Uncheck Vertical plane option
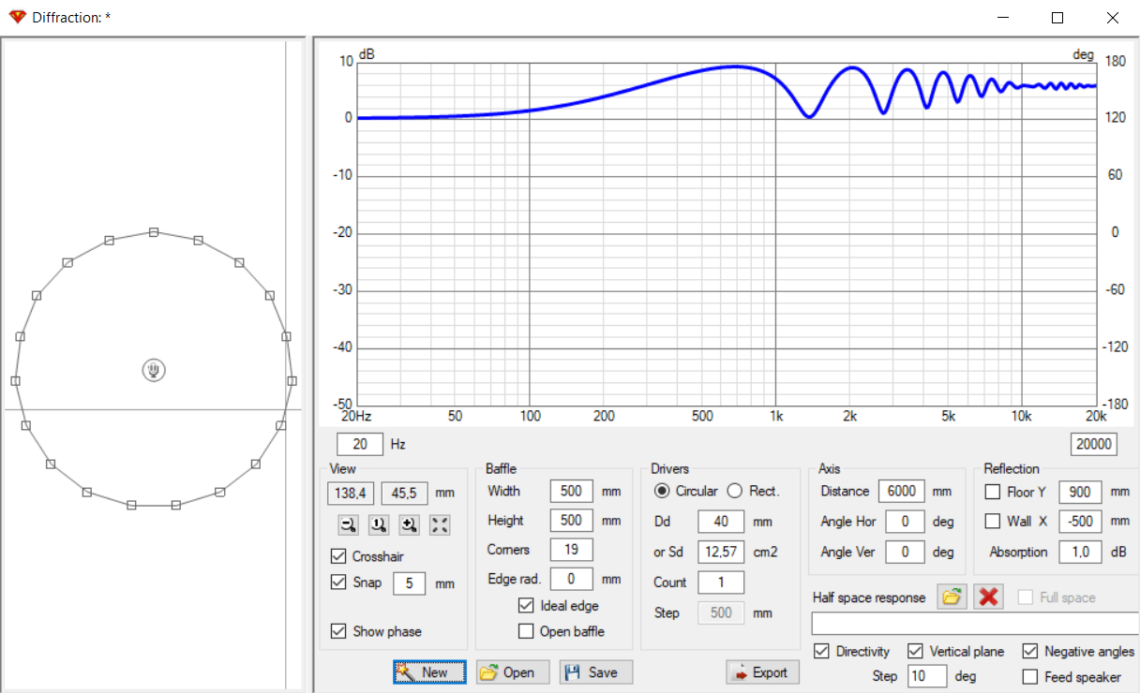 (915, 651)
